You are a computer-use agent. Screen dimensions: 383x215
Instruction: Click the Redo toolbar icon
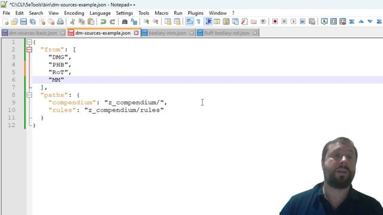click(112, 21)
